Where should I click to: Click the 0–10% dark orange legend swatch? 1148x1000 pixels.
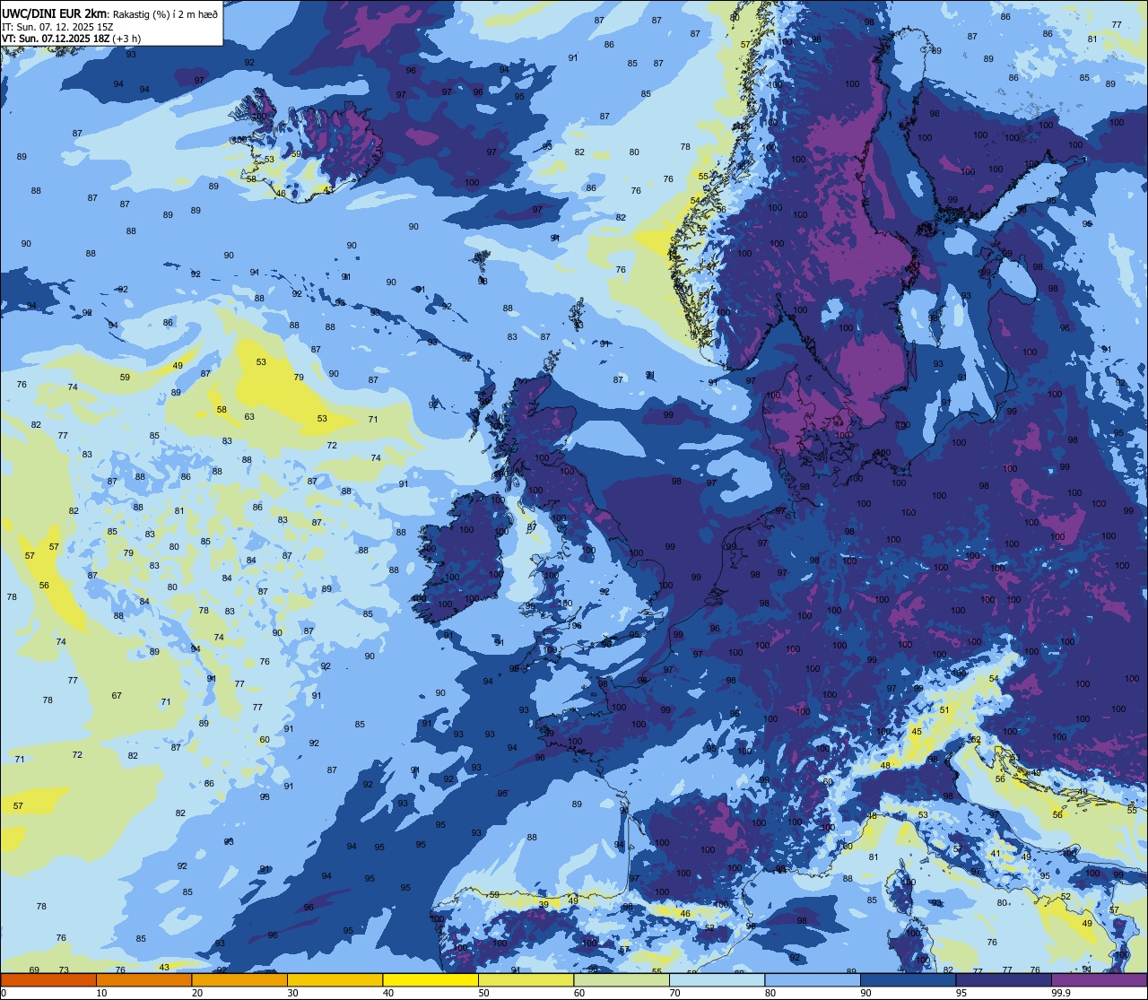(x=48, y=979)
